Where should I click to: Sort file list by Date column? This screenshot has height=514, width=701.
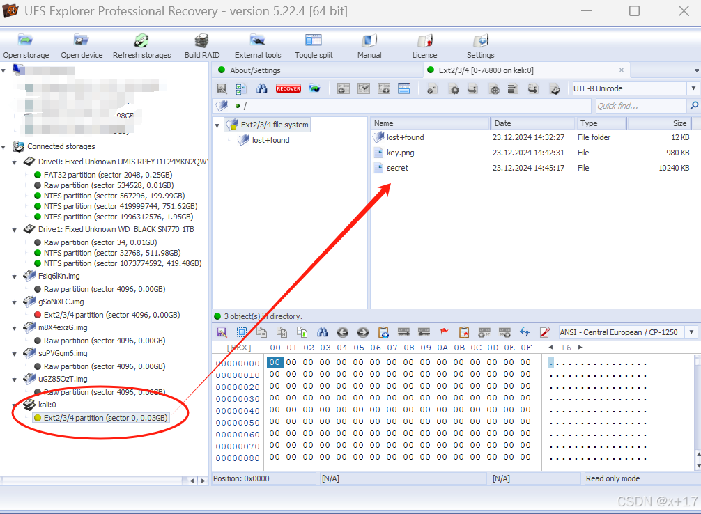[533, 123]
